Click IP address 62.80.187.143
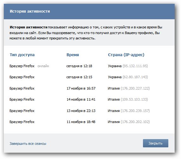181x159 pixels. point(135,77)
